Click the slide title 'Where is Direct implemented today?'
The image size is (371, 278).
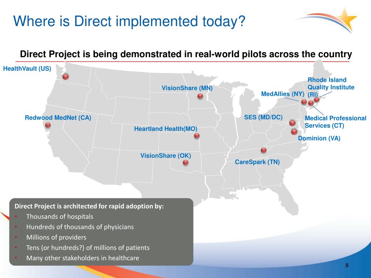point(129,21)
